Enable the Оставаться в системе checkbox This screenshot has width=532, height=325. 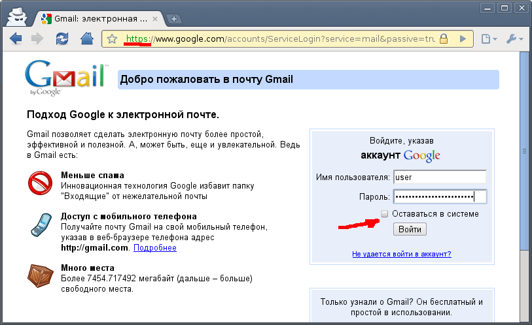click(384, 213)
